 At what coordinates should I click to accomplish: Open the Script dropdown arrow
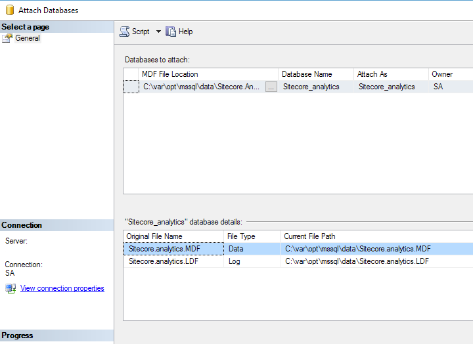tap(158, 32)
